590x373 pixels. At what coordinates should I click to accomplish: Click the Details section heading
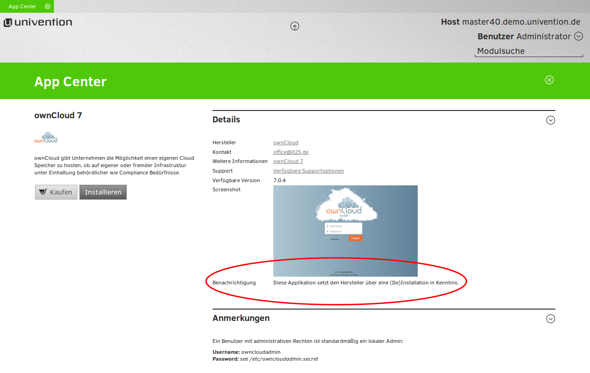226,120
